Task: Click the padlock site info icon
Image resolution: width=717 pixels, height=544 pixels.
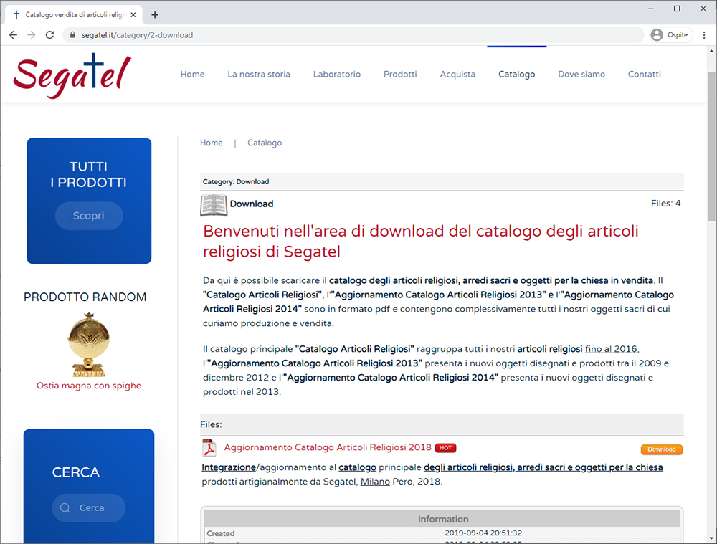Action: pyautogui.click(x=72, y=34)
